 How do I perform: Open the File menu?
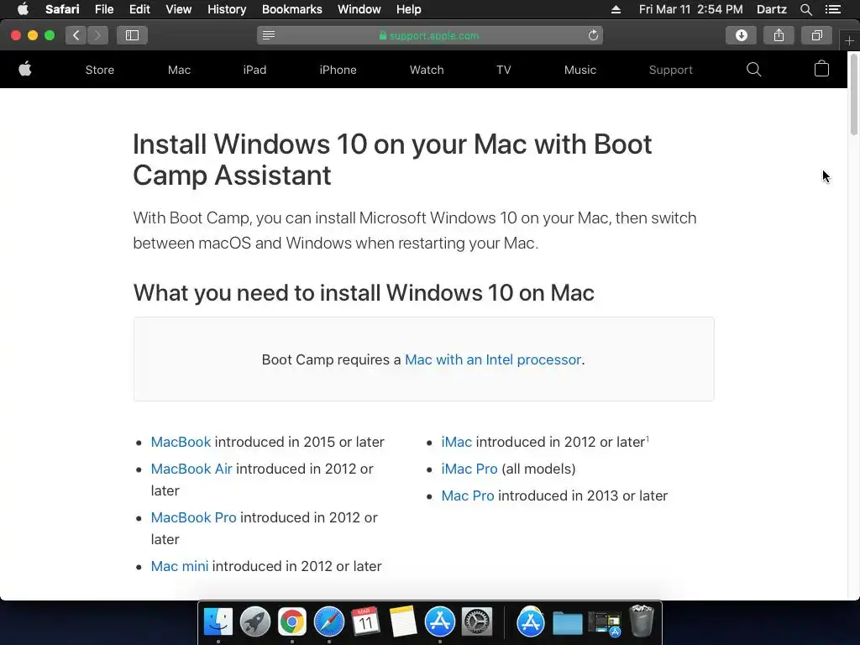click(x=103, y=9)
